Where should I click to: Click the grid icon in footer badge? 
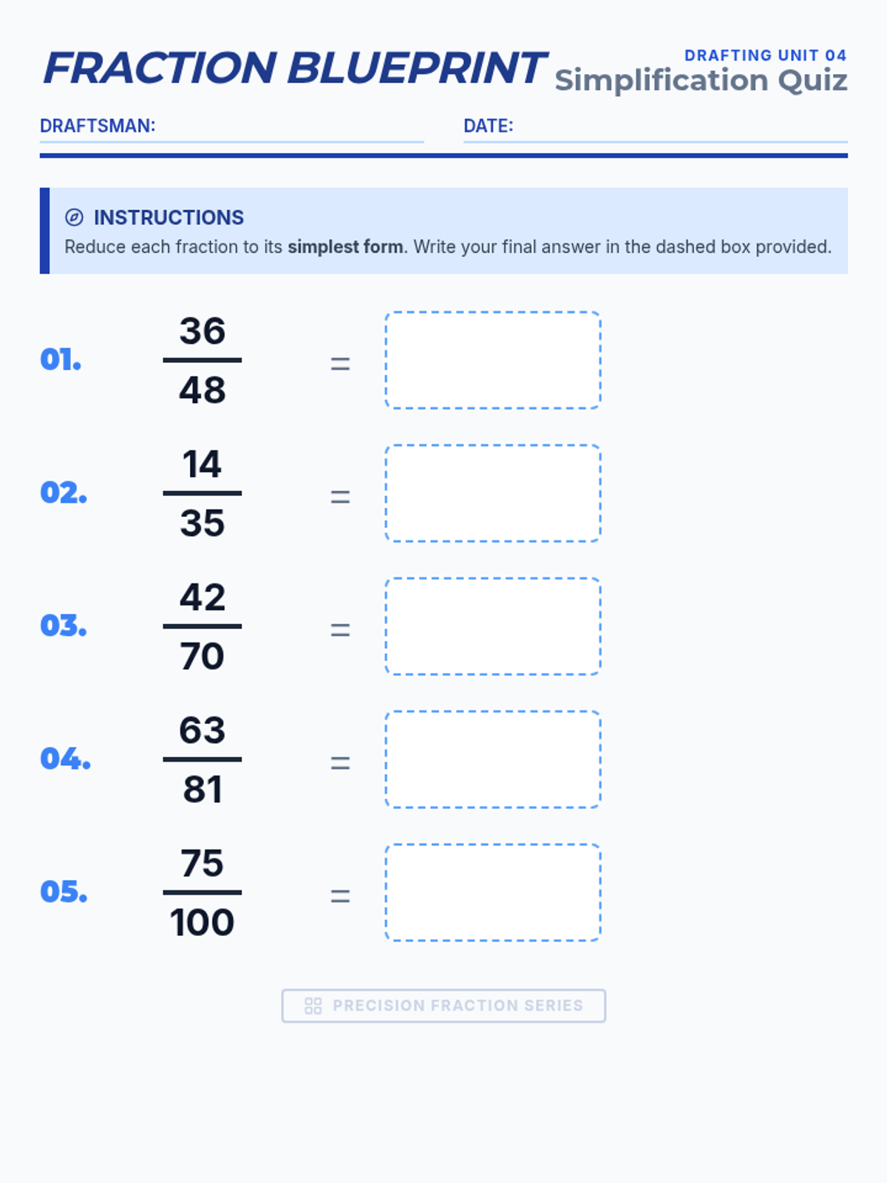click(313, 1006)
